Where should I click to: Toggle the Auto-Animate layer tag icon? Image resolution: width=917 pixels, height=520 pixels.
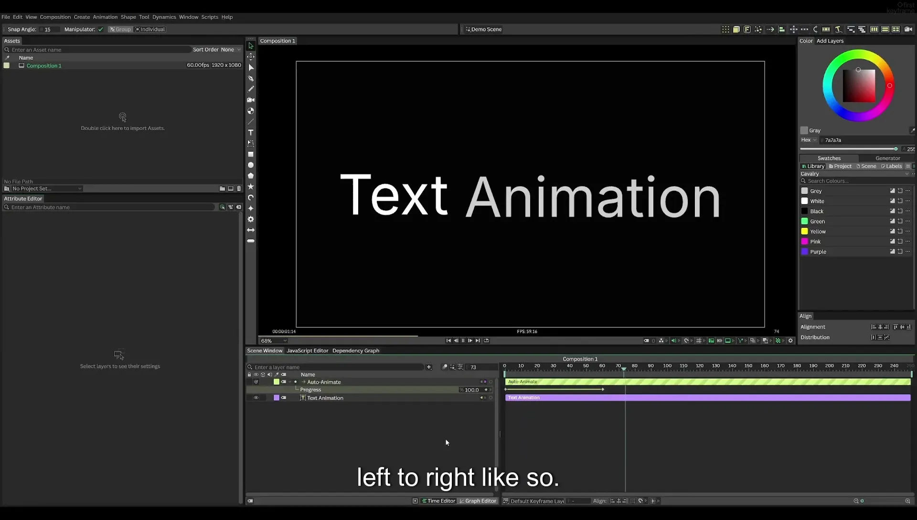pyautogui.click(x=284, y=382)
